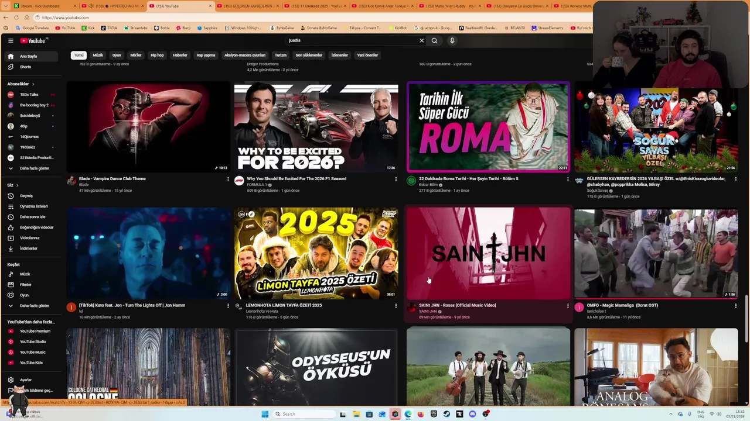The width and height of the screenshot is (750, 421).
Task: Open the Streamlabs bookmark
Action: point(135,28)
